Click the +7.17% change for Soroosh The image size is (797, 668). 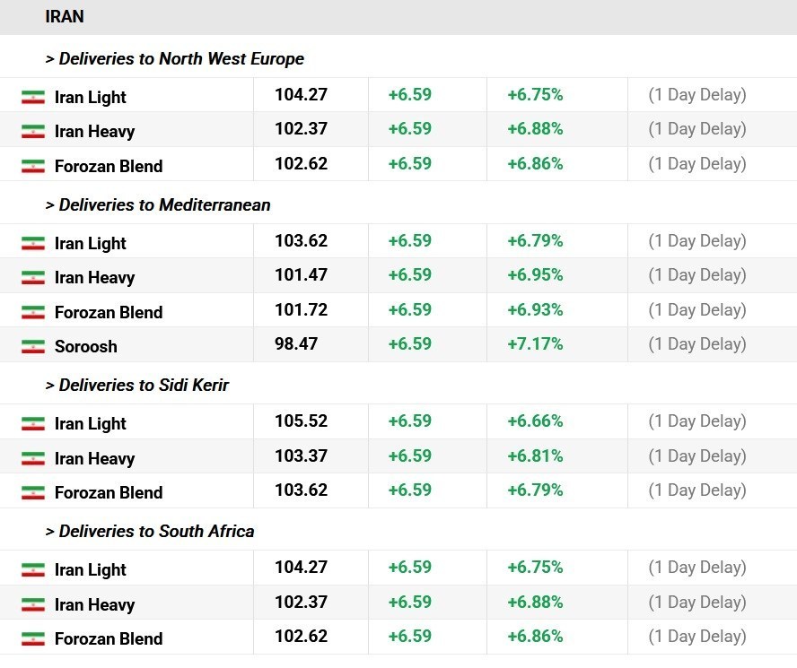(535, 344)
